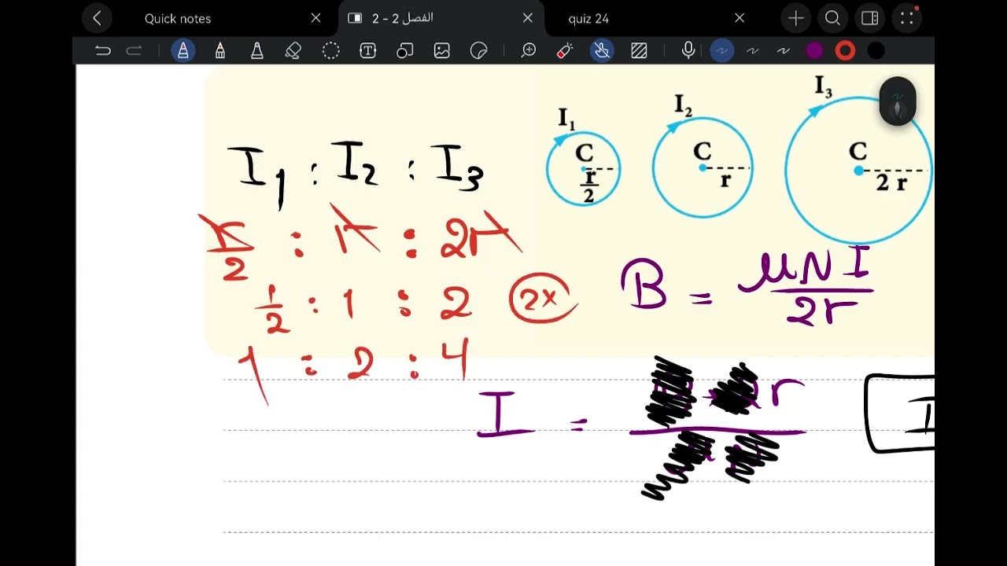Image resolution: width=1007 pixels, height=566 pixels.
Task: Pick the red pen color
Action: 845,51
